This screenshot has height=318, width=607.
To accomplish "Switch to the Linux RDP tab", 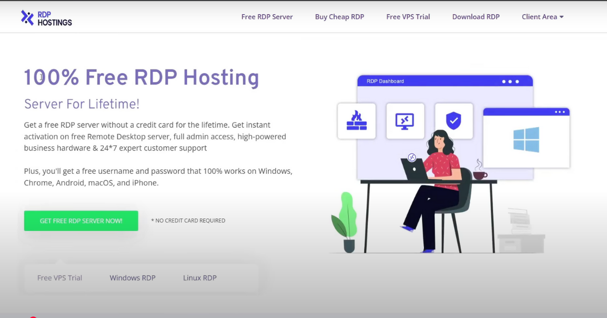I will click(x=200, y=278).
